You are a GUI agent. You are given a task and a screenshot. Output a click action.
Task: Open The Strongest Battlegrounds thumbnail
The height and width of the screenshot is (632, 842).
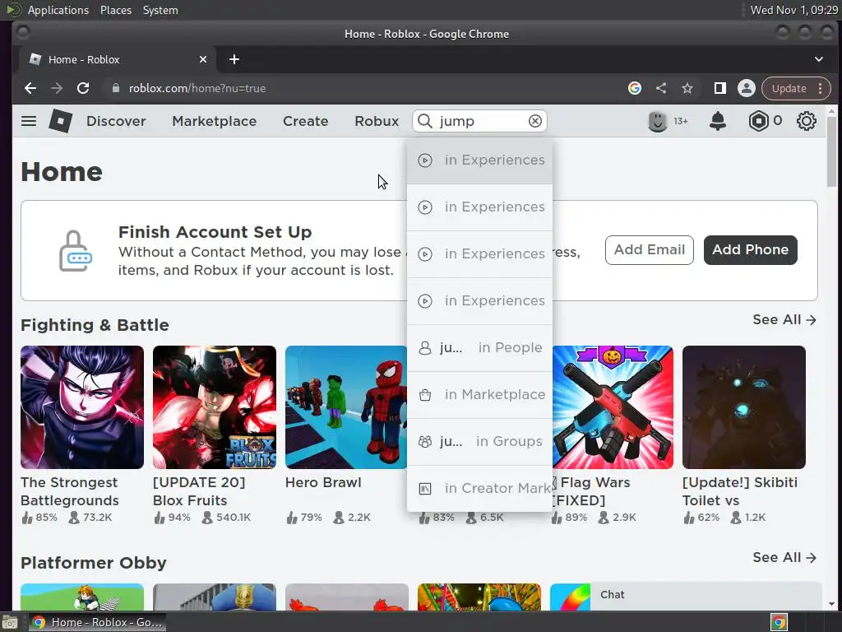click(x=82, y=407)
